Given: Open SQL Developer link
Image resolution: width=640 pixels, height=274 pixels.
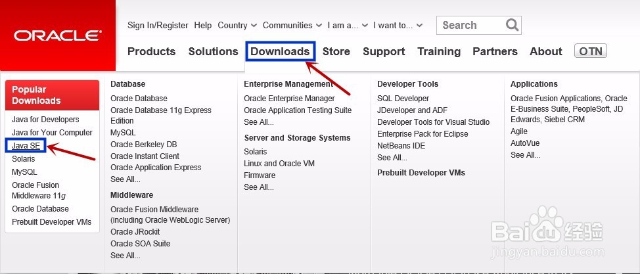Looking at the screenshot, I should (x=403, y=99).
